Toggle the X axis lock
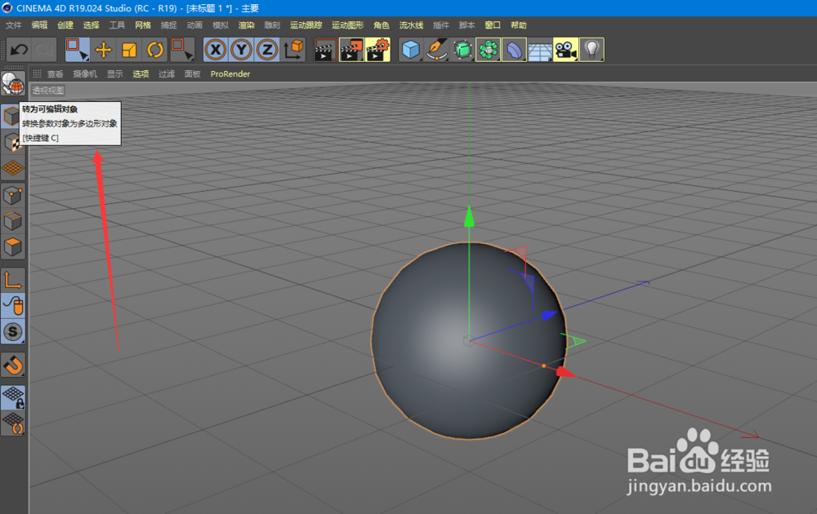The width and height of the screenshot is (817, 514). click(214, 50)
